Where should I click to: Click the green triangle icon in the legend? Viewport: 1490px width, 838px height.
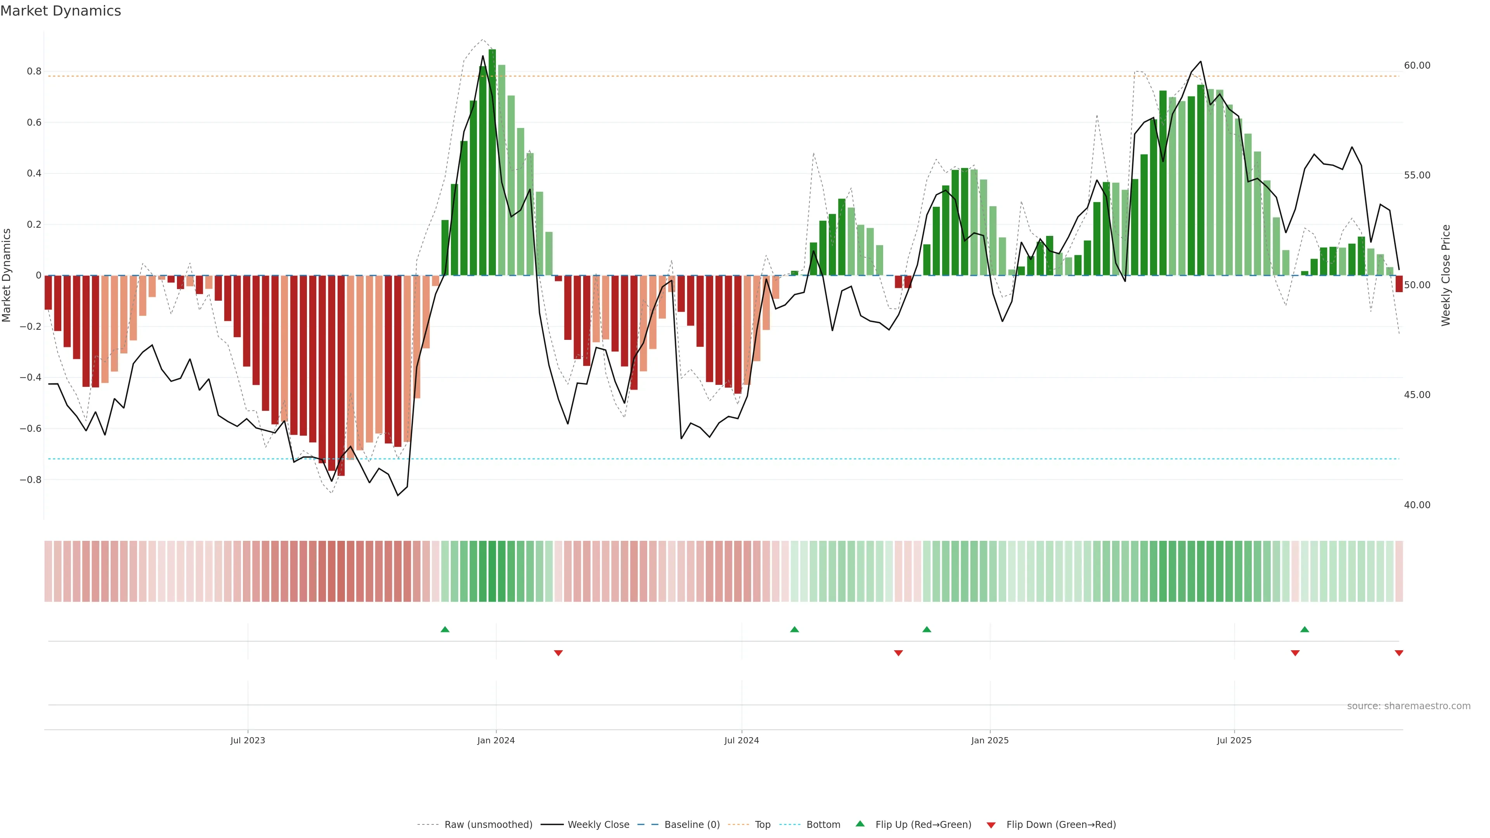pyautogui.click(x=860, y=824)
